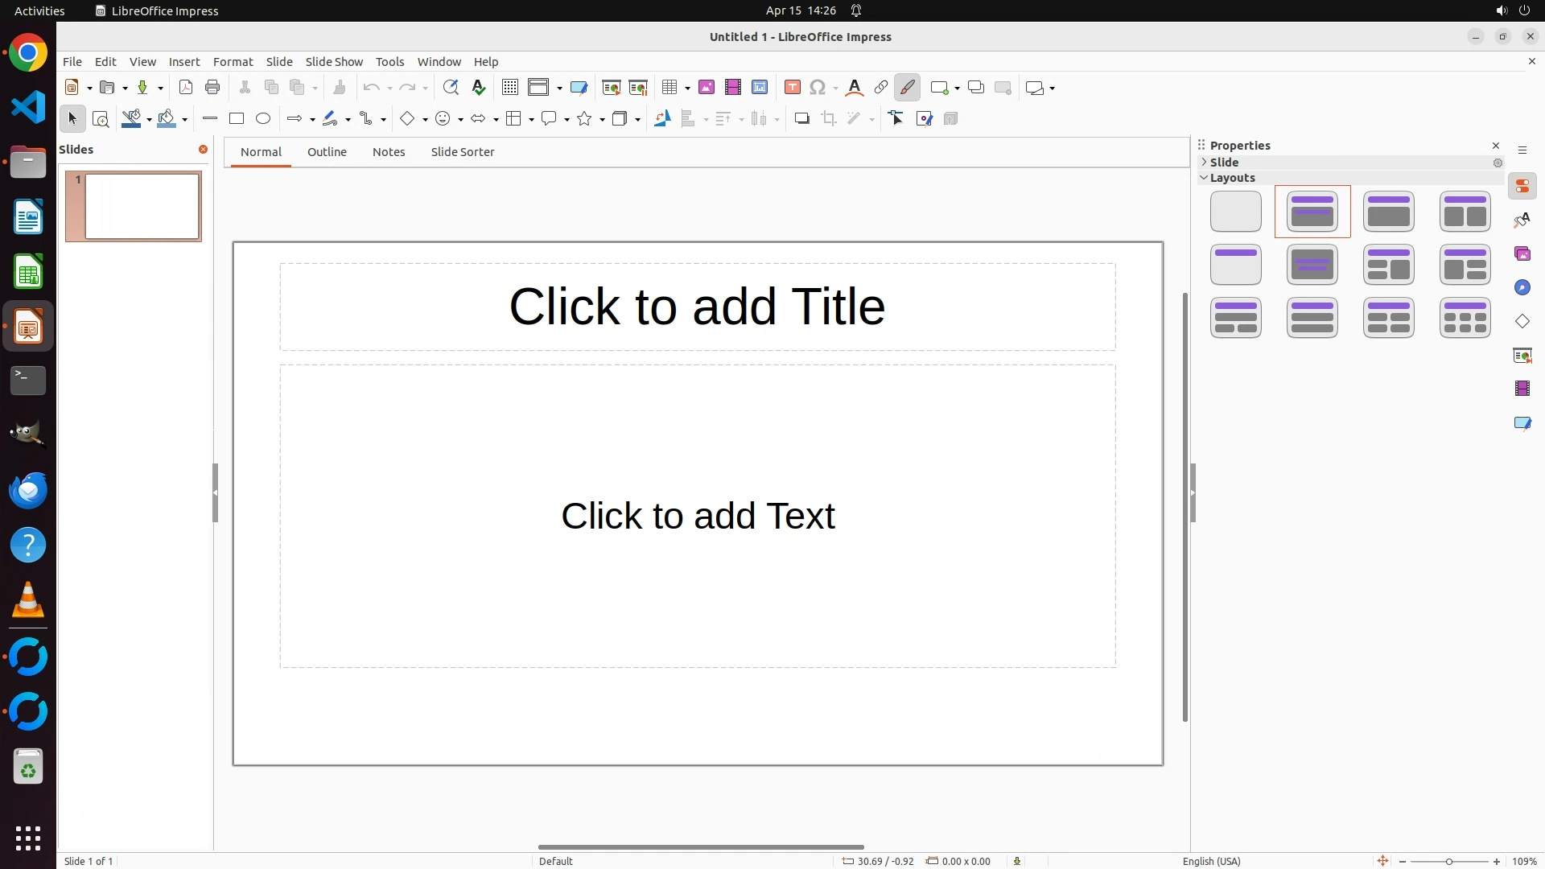Select the Rectangle shape tool
The height and width of the screenshot is (869, 1545).
pos(237,119)
